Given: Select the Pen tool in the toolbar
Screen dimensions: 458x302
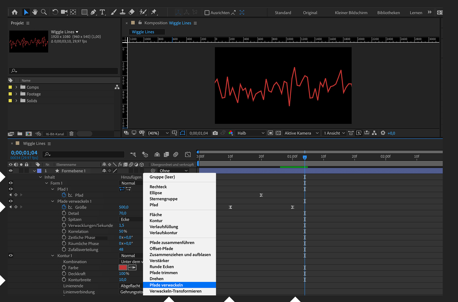Looking at the screenshot, I should click(x=93, y=12).
